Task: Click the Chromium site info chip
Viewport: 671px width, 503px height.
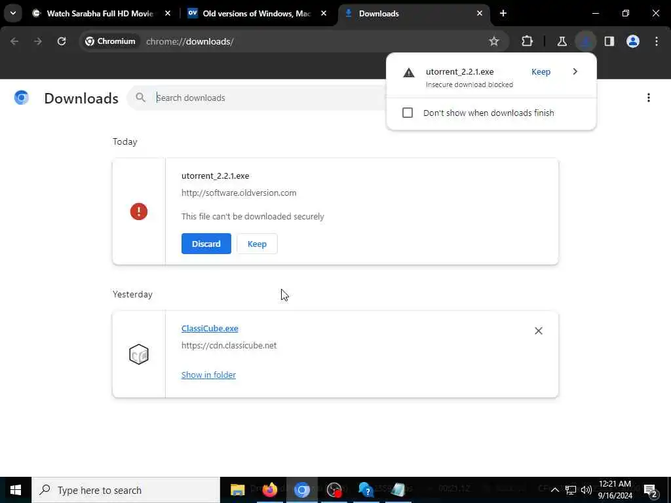Action: 110,41
